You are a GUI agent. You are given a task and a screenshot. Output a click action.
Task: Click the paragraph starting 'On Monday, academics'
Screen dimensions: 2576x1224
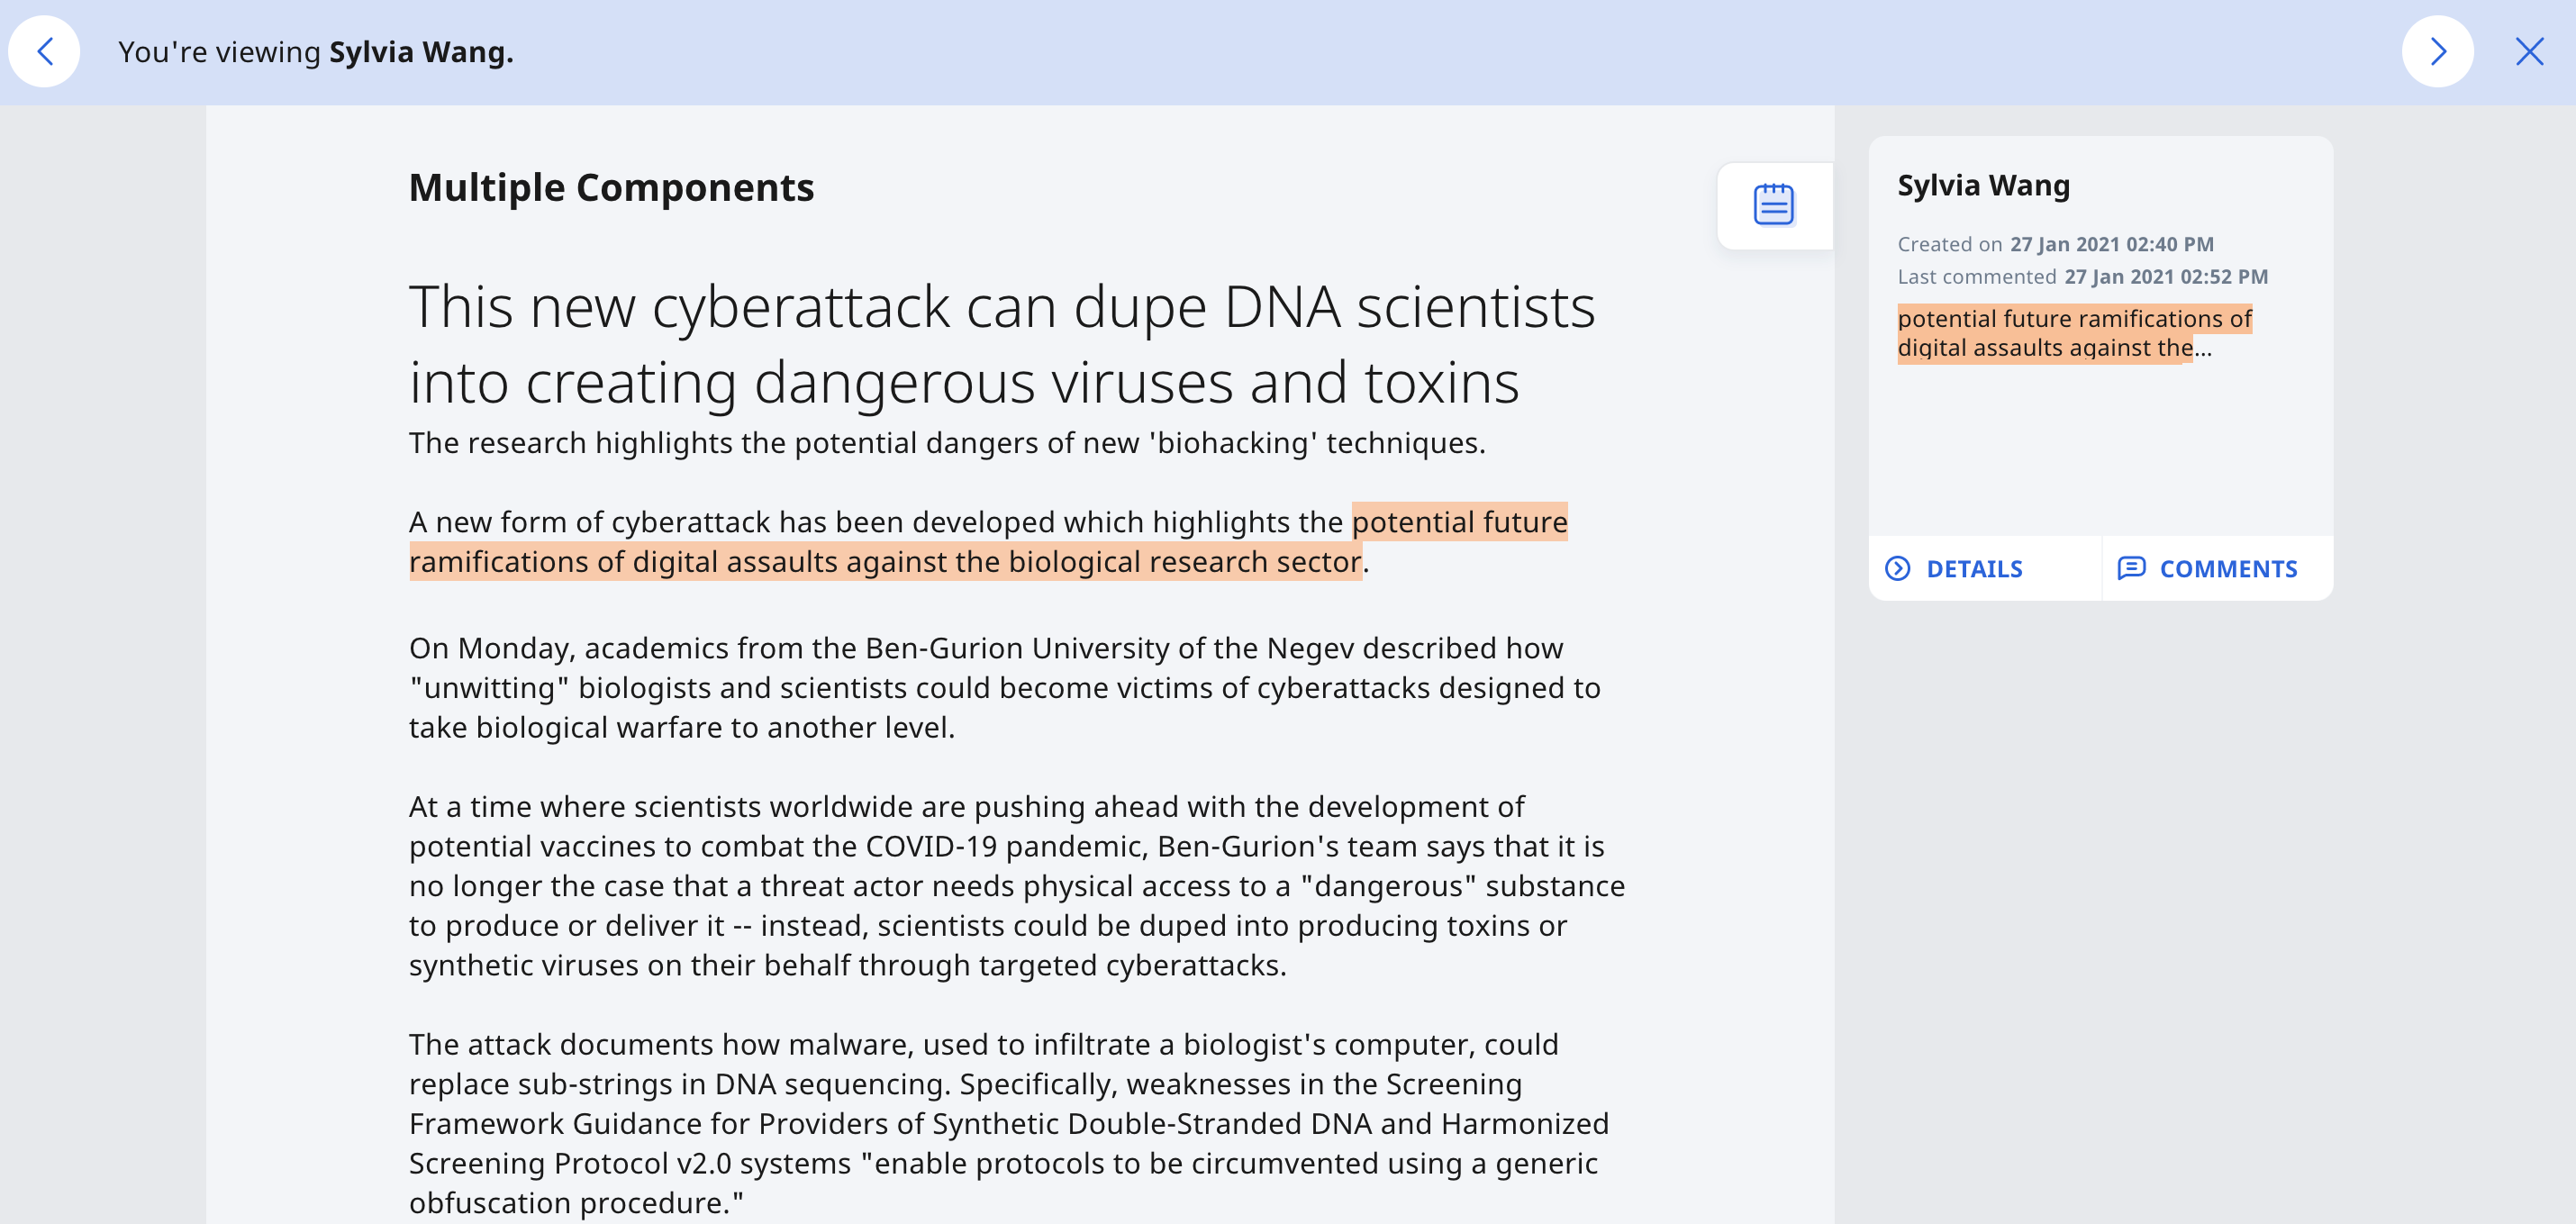[1004, 688]
